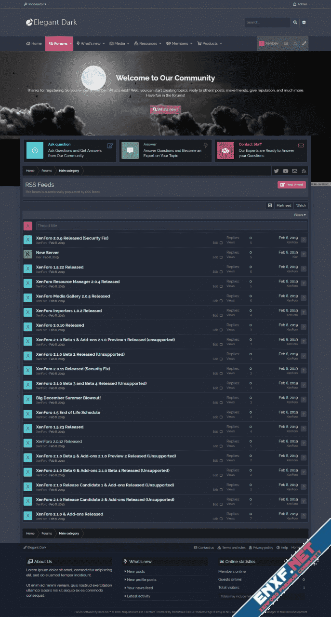Image resolution: width=331 pixels, height=617 pixels.
Task: Click the Thread title input field
Action: tap(171, 226)
